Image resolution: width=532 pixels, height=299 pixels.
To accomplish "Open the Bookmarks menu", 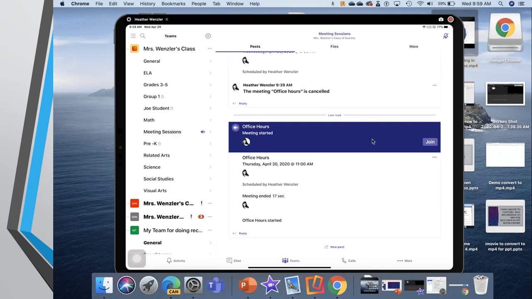I will (173, 4).
